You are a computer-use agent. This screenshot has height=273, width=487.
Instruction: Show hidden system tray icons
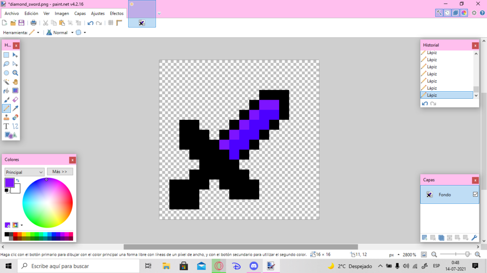pos(380,266)
